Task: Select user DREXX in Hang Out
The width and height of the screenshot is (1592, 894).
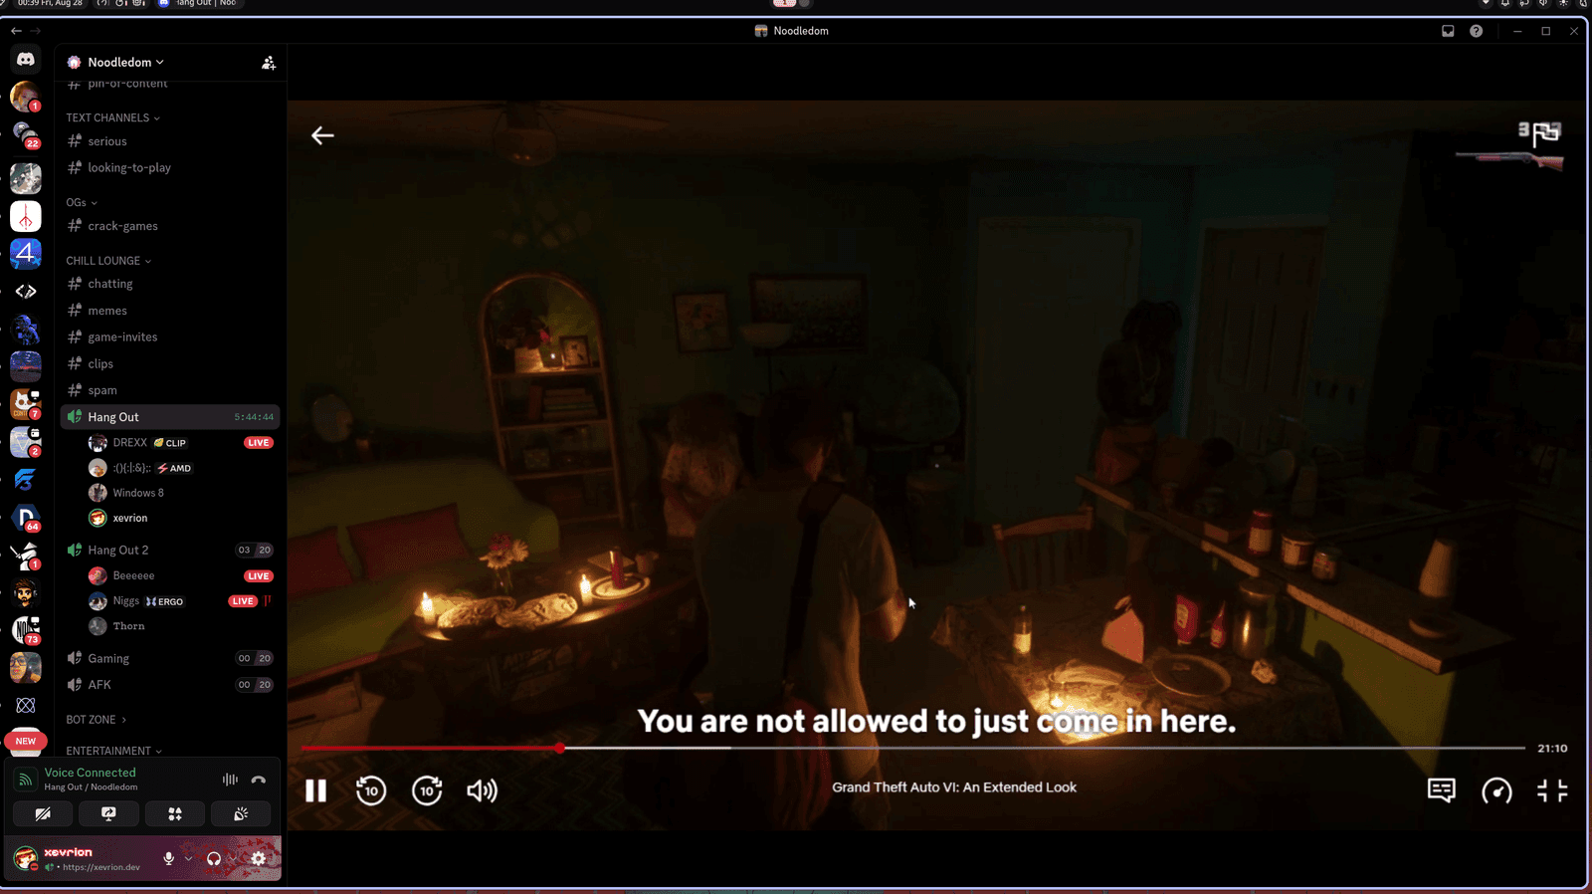Action: point(129,443)
